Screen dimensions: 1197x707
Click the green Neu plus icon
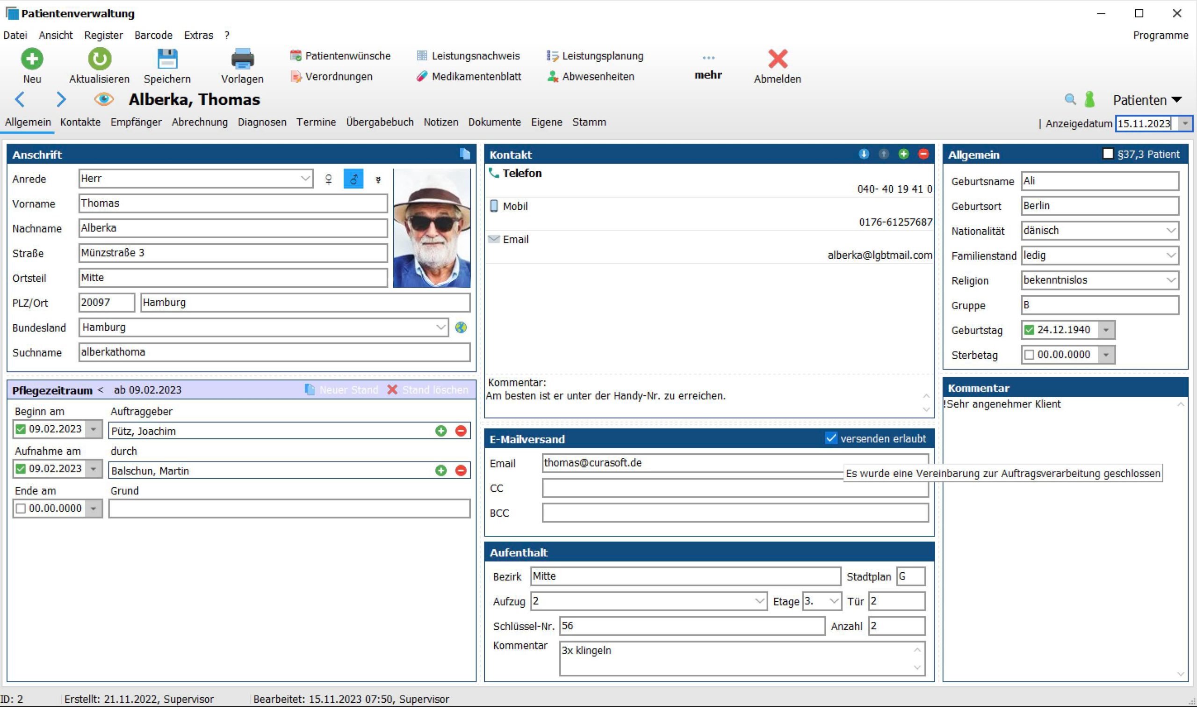tap(32, 59)
